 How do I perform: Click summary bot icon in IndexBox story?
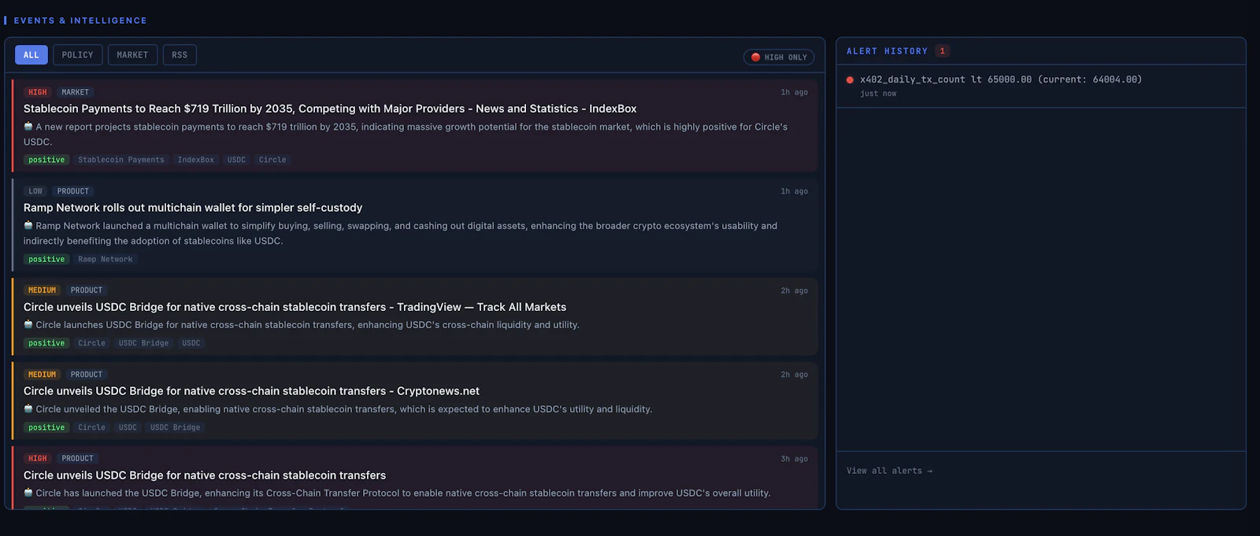coord(28,126)
